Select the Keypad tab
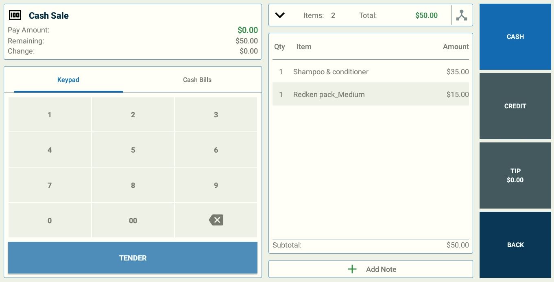The height and width of the screenshot is (282, 554). 68,80
